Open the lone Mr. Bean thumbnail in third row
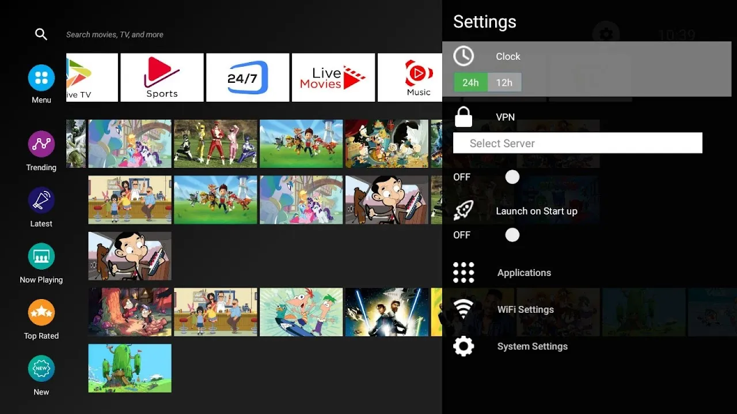 click(x=130, y=256)
